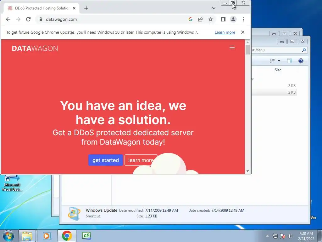Select the highlighted 2 KB file row
This screenshot has height=242, width=322.
[274, 92]
